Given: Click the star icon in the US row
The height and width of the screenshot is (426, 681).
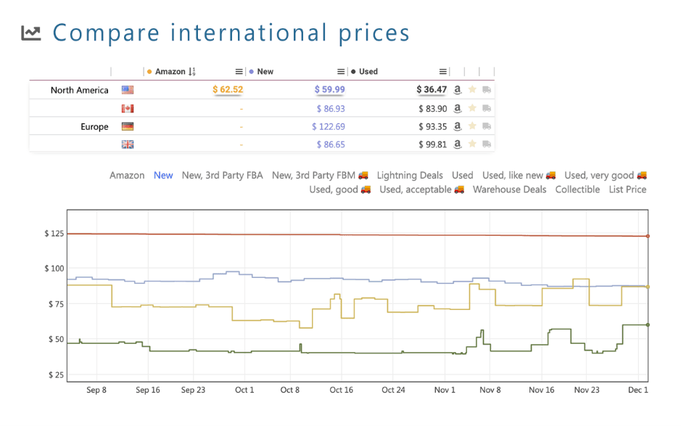Looking at the screenshot, I should 472,90.
